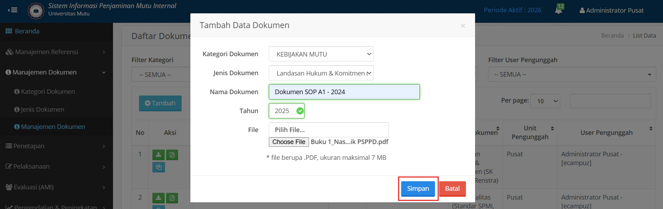663x209 pixels.
Task: Click the Universitas Mutu logo
Action: pos(36,11)
